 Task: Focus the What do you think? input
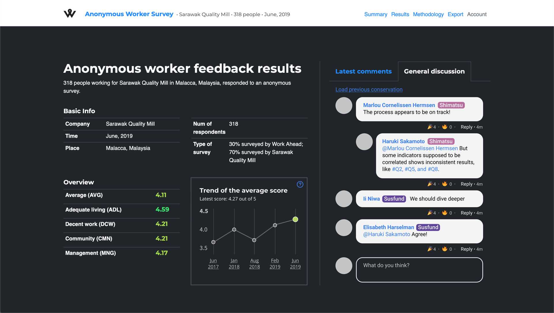click(x=419, y=270)
